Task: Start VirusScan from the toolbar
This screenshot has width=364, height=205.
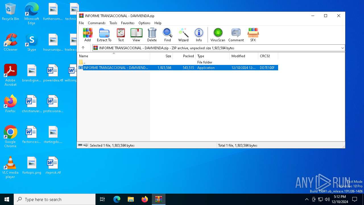Action: tap(218, 35)
